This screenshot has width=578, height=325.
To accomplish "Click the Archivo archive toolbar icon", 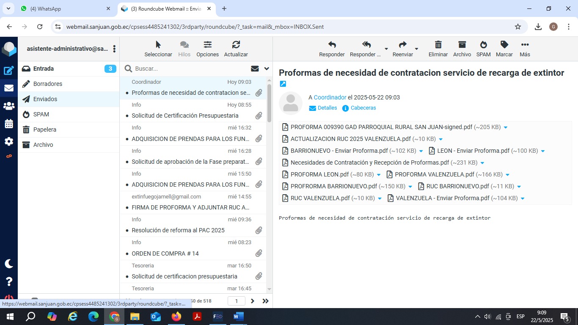I will 462,45.
